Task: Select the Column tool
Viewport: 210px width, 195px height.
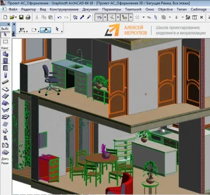Action: [x=5, y=75]
